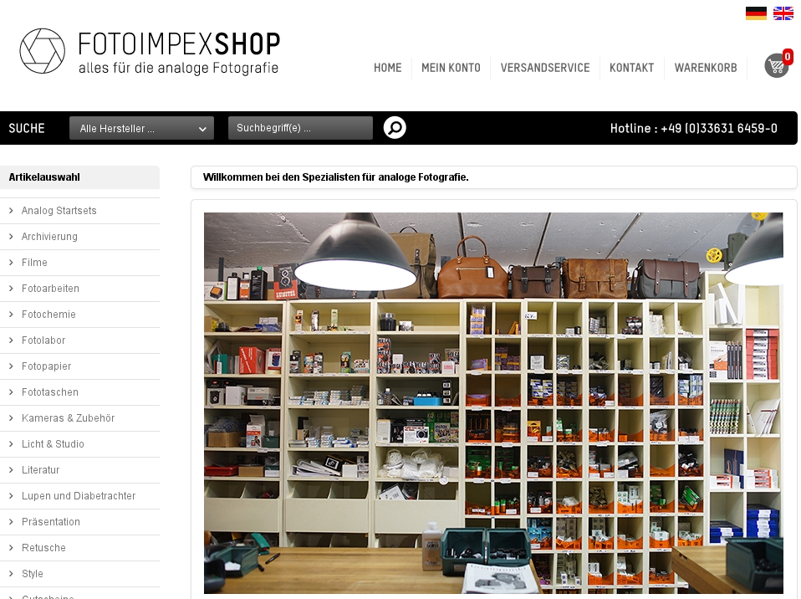Open the VERSANDSERVICE page

(x=545, y=68)
